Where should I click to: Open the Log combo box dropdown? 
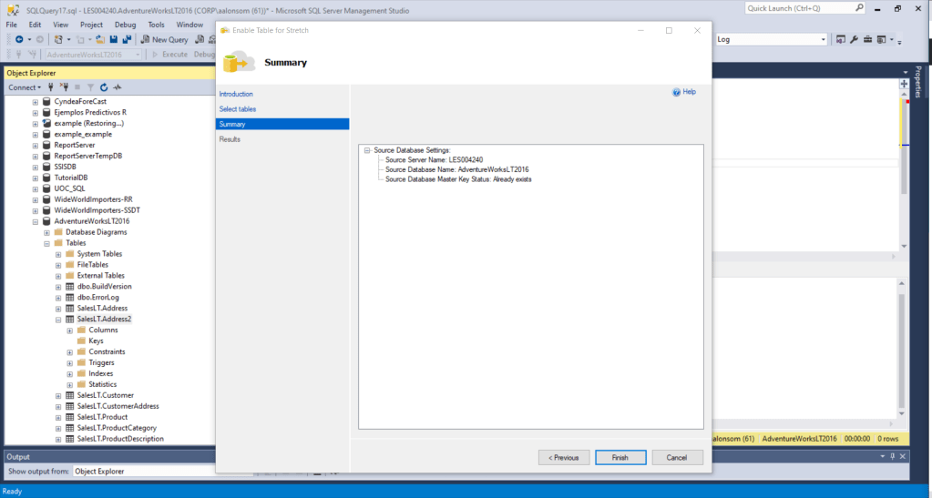[823, 40]
